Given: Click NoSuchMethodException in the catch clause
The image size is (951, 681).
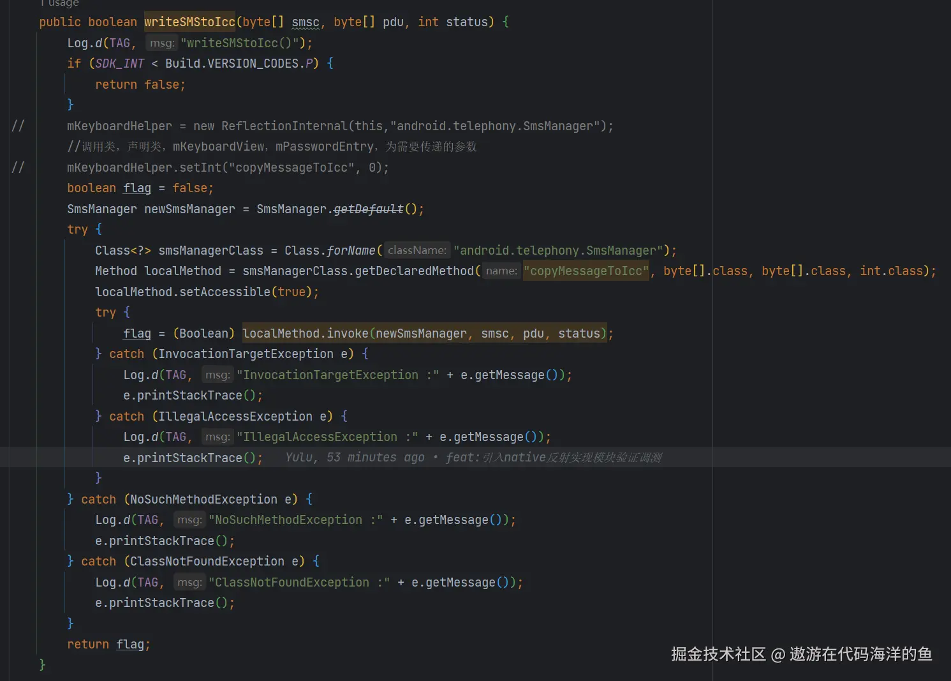Looking at the screenshot, I should (x=203, y=500).
